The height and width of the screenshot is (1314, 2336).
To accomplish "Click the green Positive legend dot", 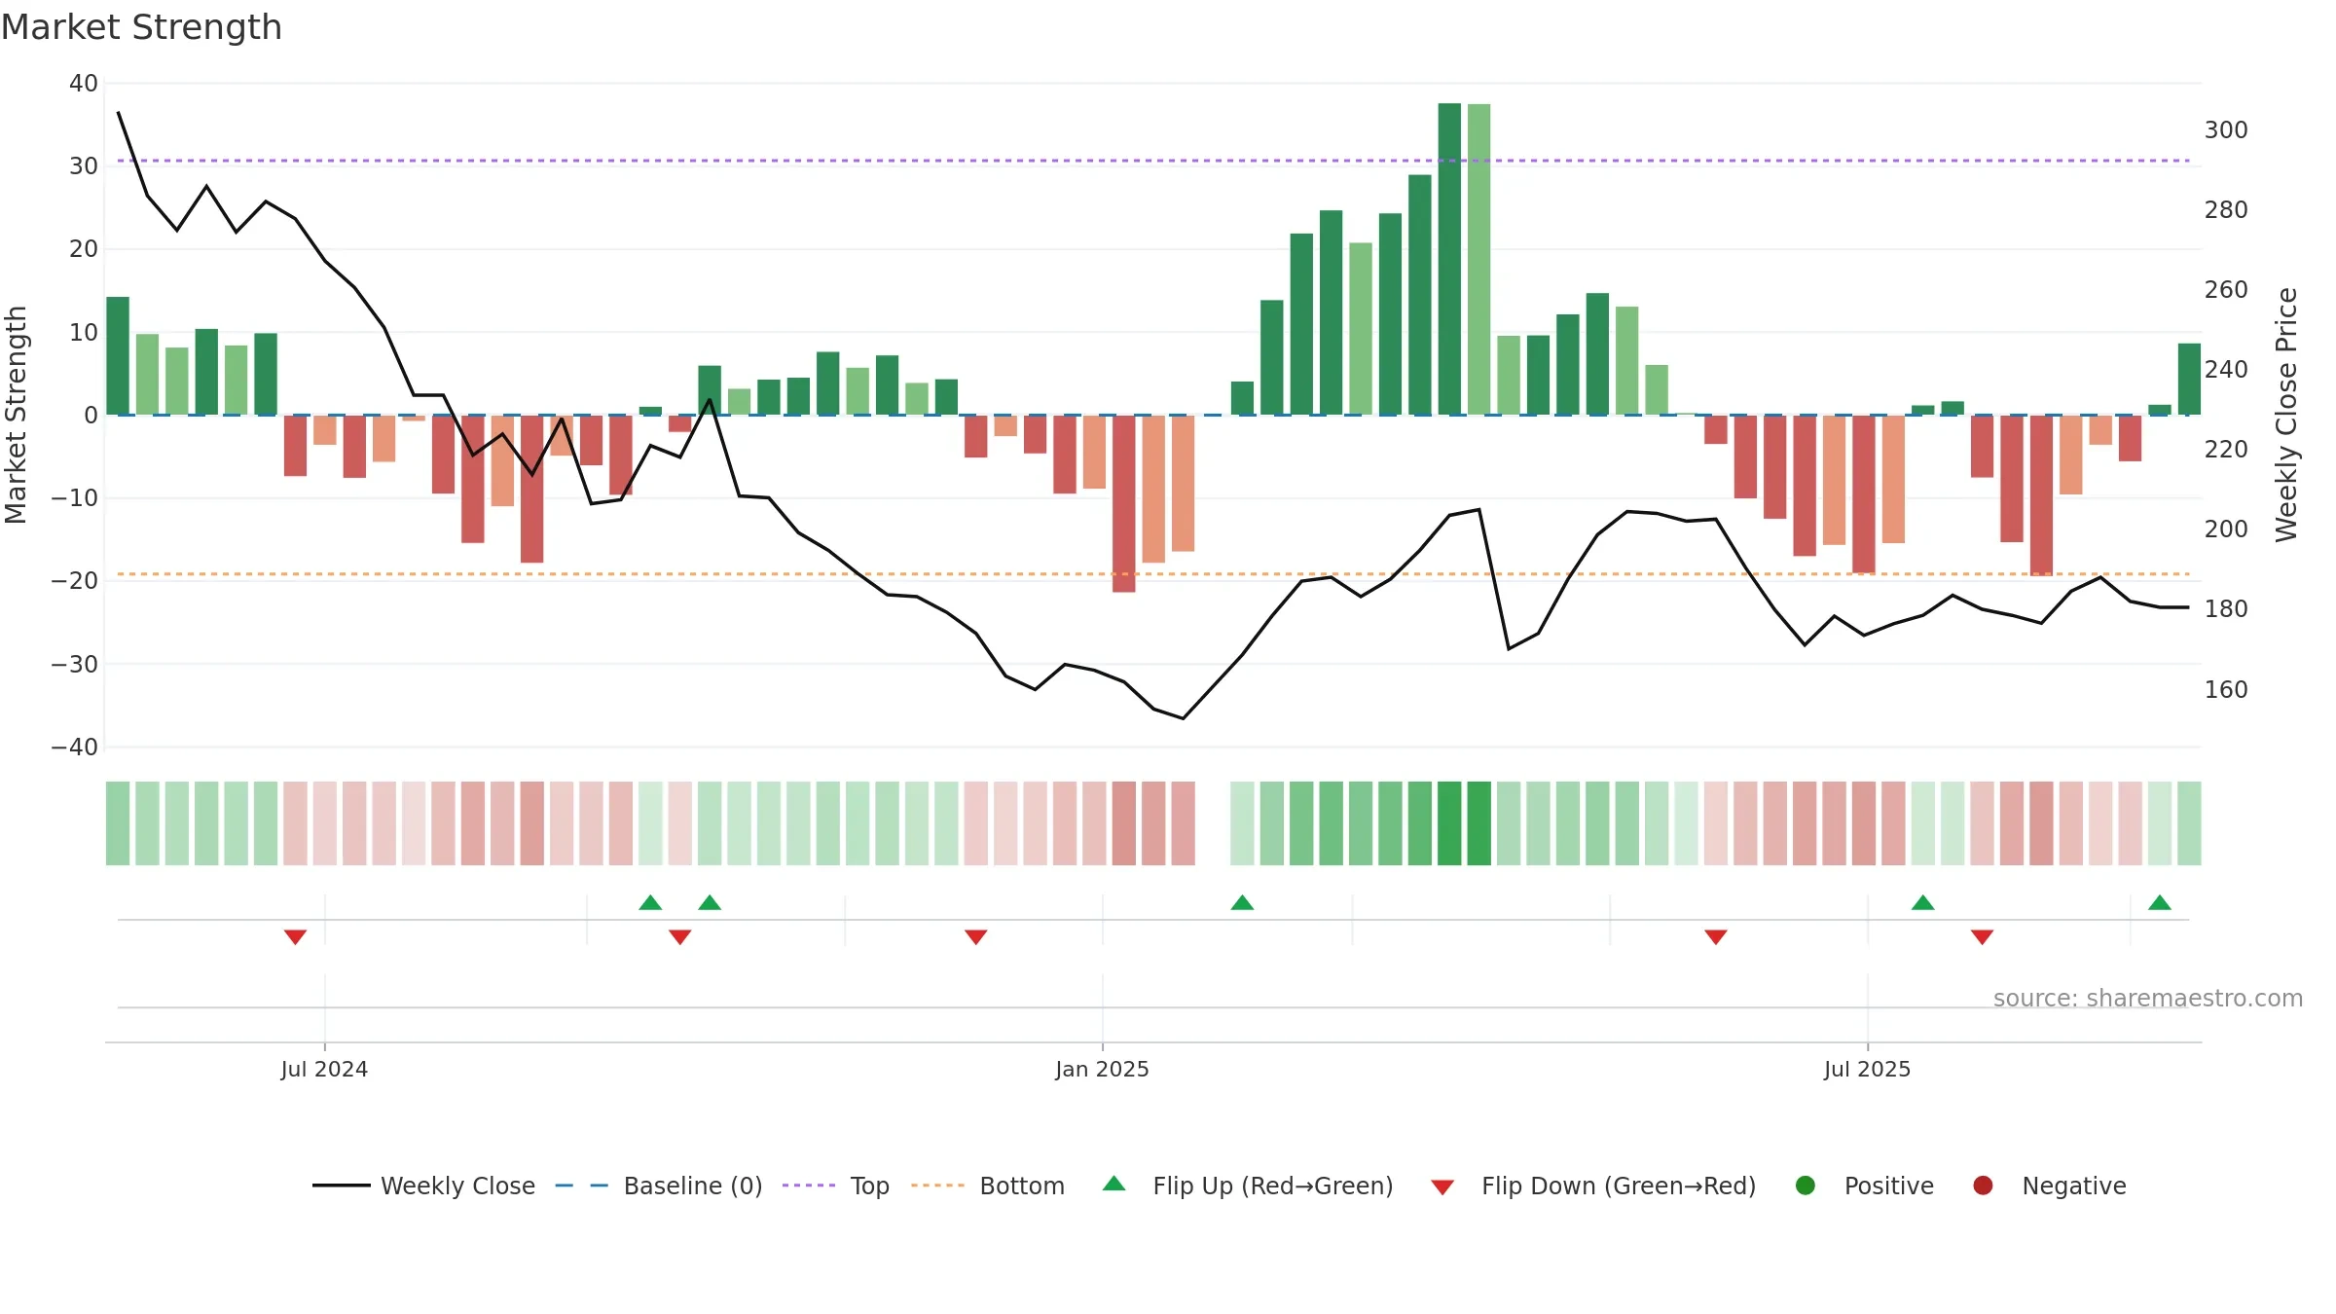I will coord(1806,1186).
